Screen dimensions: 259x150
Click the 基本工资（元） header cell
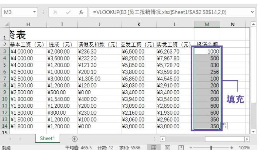pyautogui.click(x=28, y=44)
